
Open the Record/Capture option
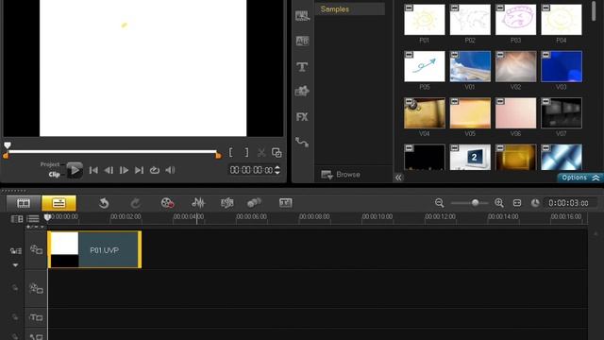click(x=167, y=203)
